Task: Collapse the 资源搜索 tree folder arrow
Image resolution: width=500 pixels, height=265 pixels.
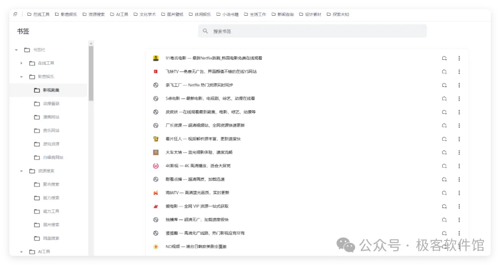Action: coord(21,171)
